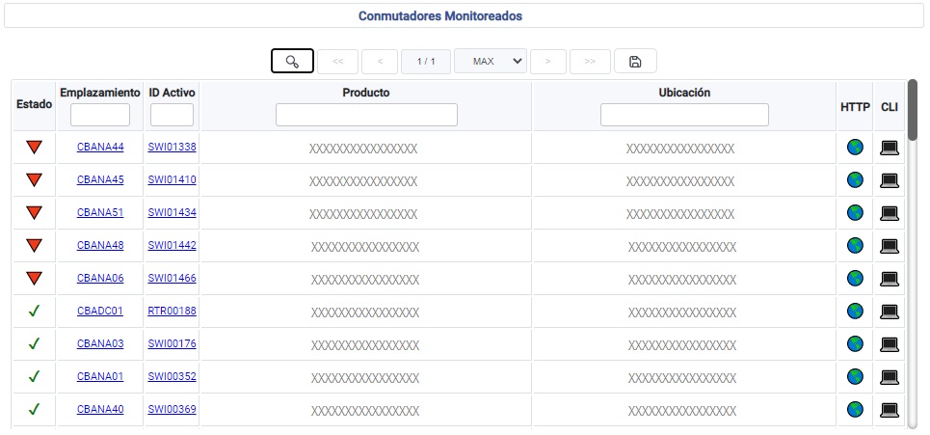Click the Producto filter input field
This screenshot has height=435, width=930.
point(366,115)
